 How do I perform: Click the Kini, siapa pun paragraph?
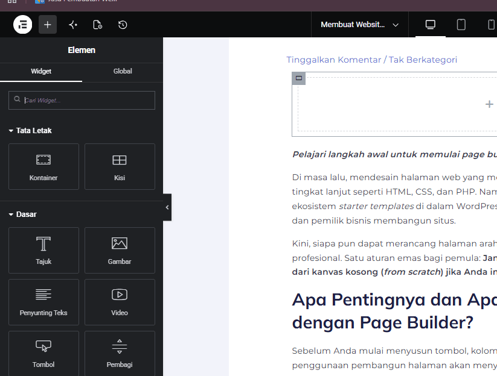point(394,258)
